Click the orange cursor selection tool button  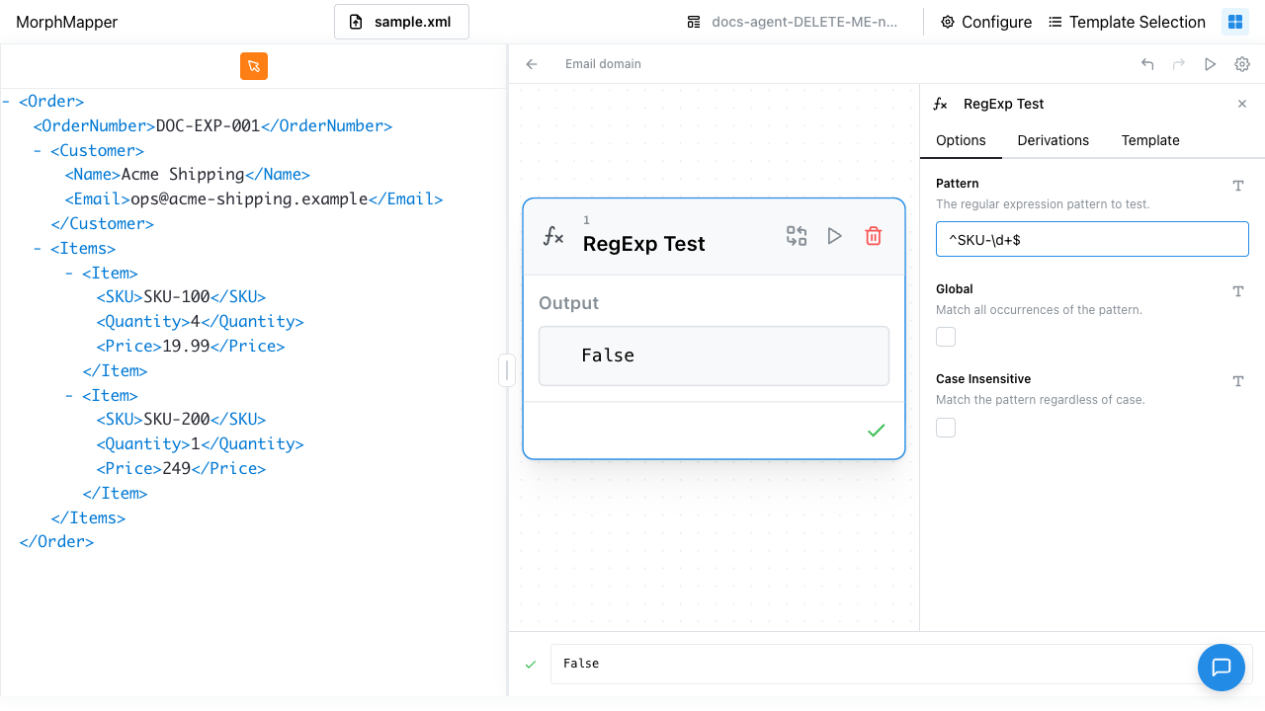click(254, 66)
